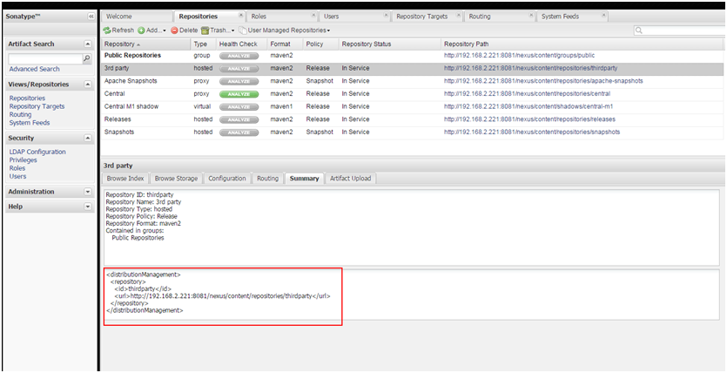Close the Repository Targets tab
The image size is (727, 373).
(x=459, y=15)
